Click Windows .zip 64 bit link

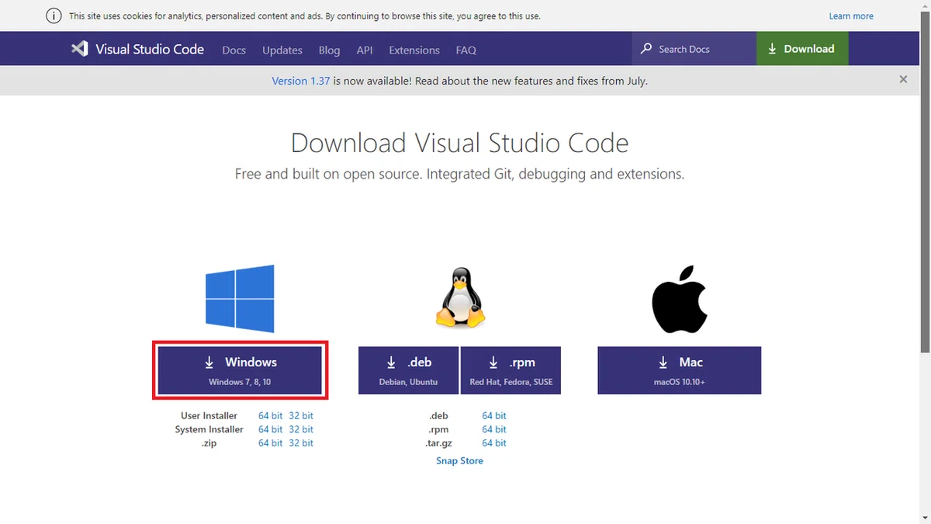pyautogui.click(x=271, y=443)
